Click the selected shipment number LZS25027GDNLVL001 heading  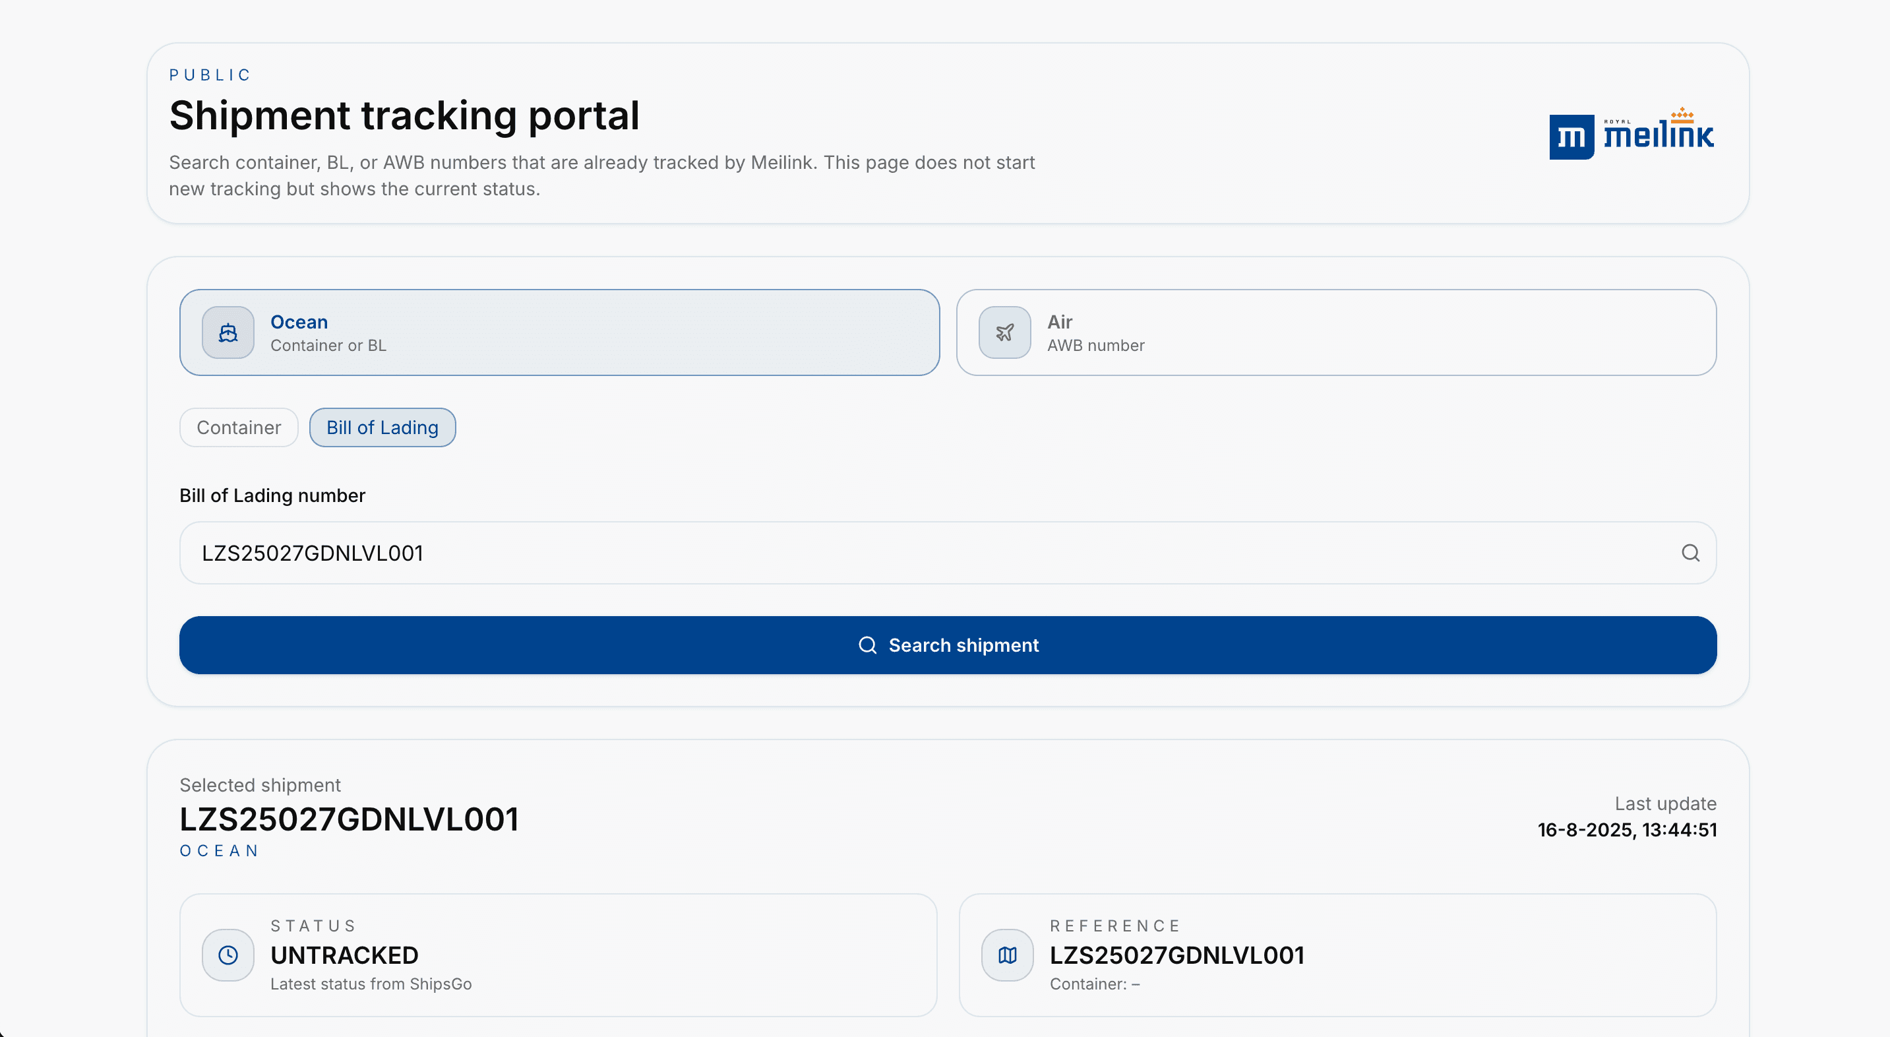coord(350,819)
